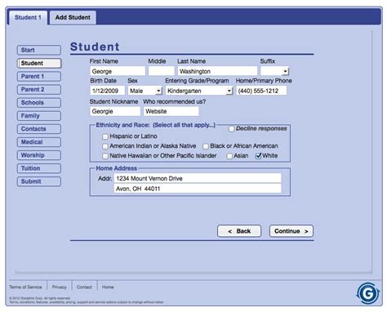387x312 pixels.
Task: Expand Entering Grade/Program dropdown
Action: click(199, 91)
